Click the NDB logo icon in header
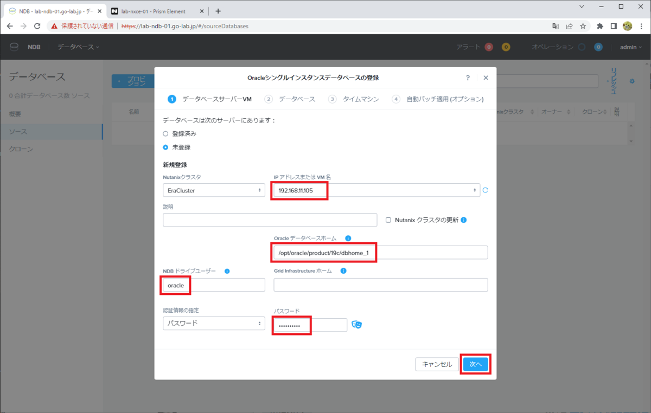 click(14, 47)
